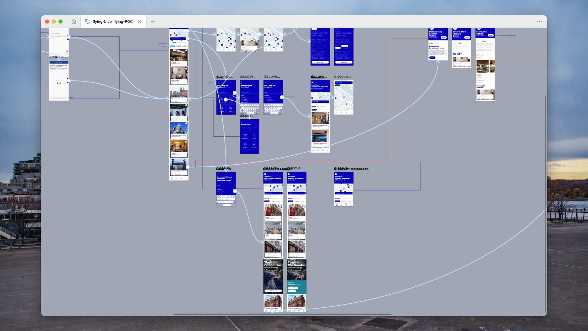The width and height of the screenshot is (588, 331).
Task: Select the Infos tab on Starbucks Coffee frame
Action: tap(484, 41)
